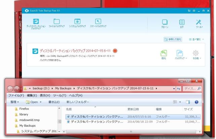This screenshot has width=216, height=139.
Task: Click 書き込む toolbar button
Action: point(54,102)
